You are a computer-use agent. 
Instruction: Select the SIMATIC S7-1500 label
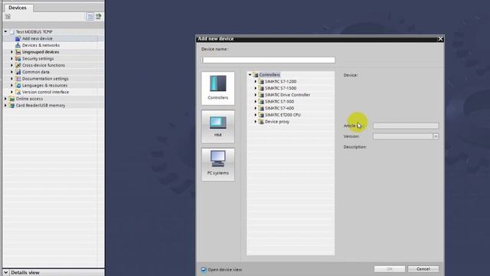pos(281,88)
